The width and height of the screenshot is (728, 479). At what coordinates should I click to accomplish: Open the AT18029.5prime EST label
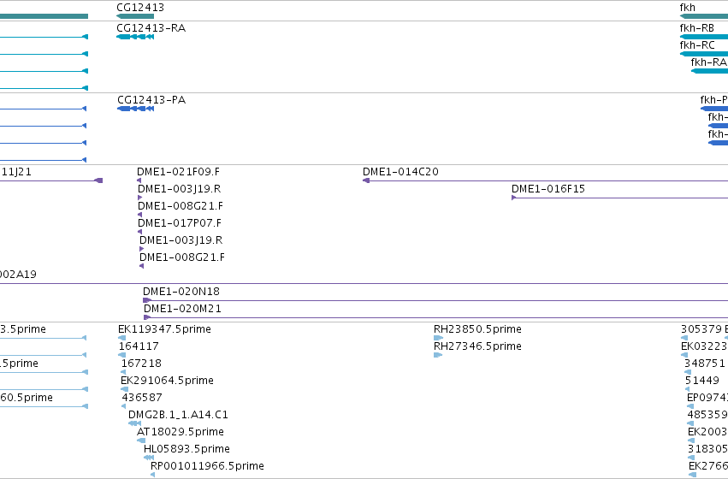pyautogui.click(x=181, y=432)
